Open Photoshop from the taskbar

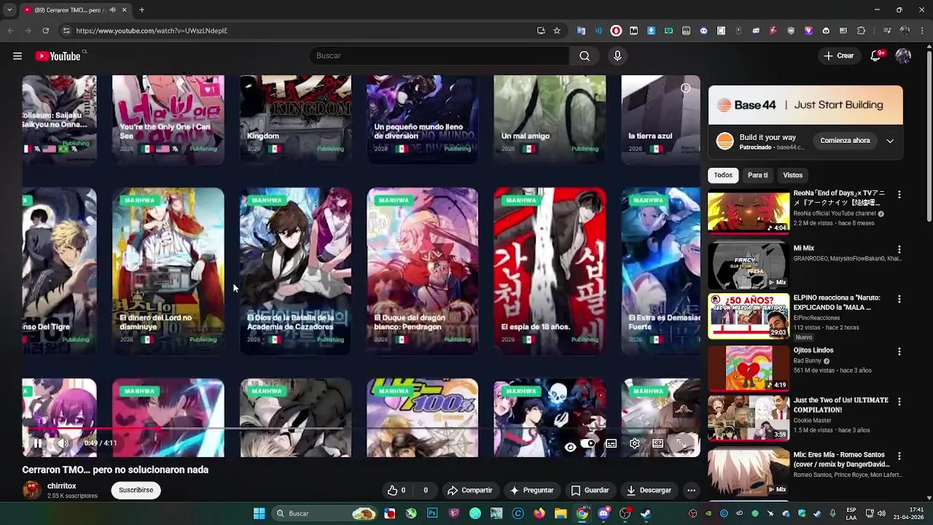[432, 513]
